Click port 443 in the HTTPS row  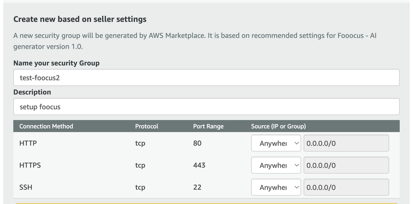[199, 165]
